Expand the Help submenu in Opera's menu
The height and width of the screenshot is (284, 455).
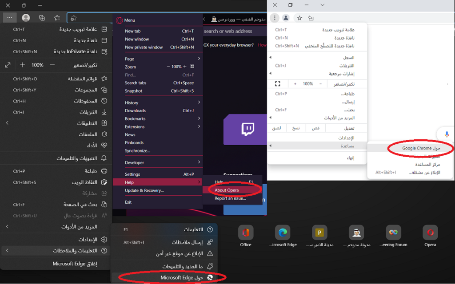[x=158, y=182]
